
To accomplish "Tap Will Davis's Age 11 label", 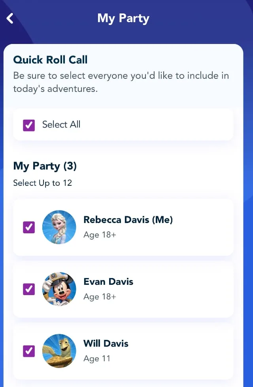I will (x=97, y=358).
